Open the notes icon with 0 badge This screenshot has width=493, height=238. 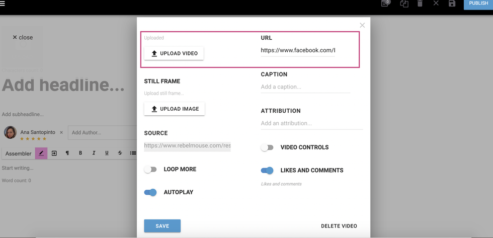385,4
